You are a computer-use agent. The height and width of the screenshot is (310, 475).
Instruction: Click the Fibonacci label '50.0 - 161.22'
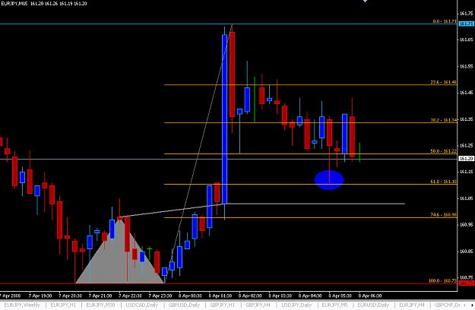coord(444,151)
